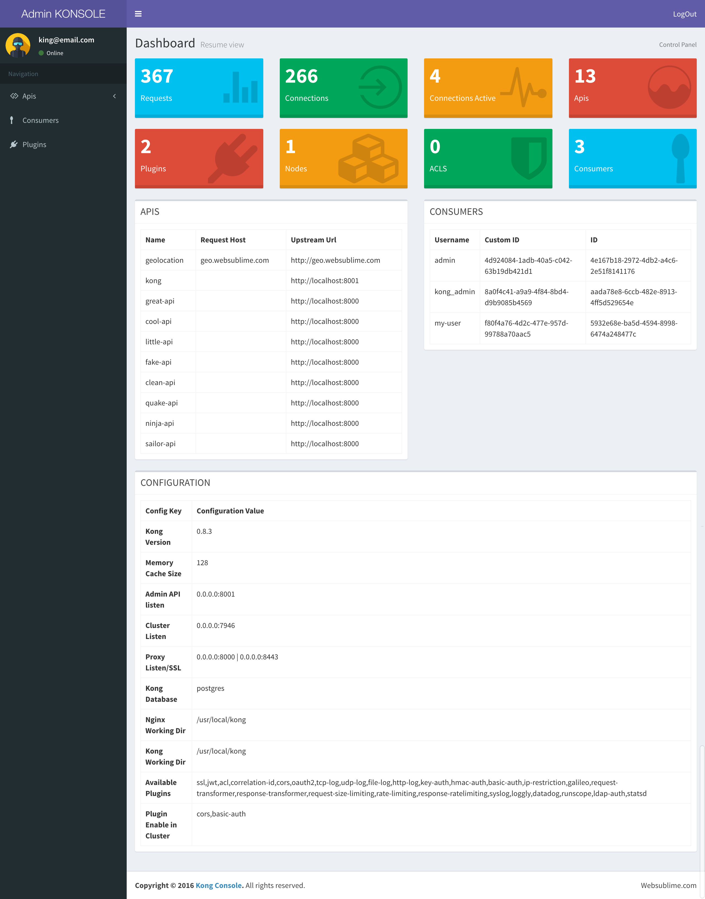Open Apis in the navigation sidebar
Image resolution: width=705 pixels, height=899 pixels.
coord(63,96)
